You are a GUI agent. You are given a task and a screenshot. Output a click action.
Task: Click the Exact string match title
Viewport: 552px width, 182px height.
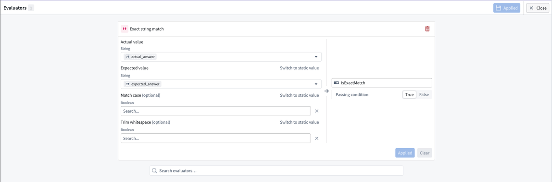pos(147,29)
